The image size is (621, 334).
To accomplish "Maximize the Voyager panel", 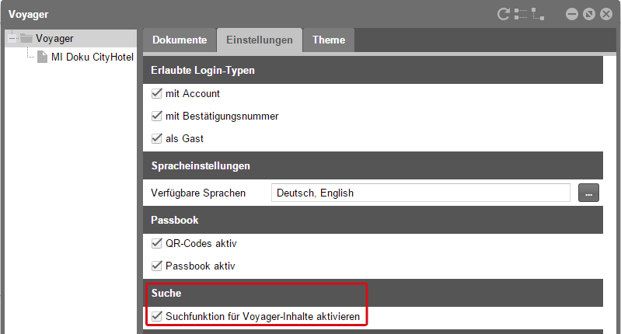I will (x=589, y=14).
